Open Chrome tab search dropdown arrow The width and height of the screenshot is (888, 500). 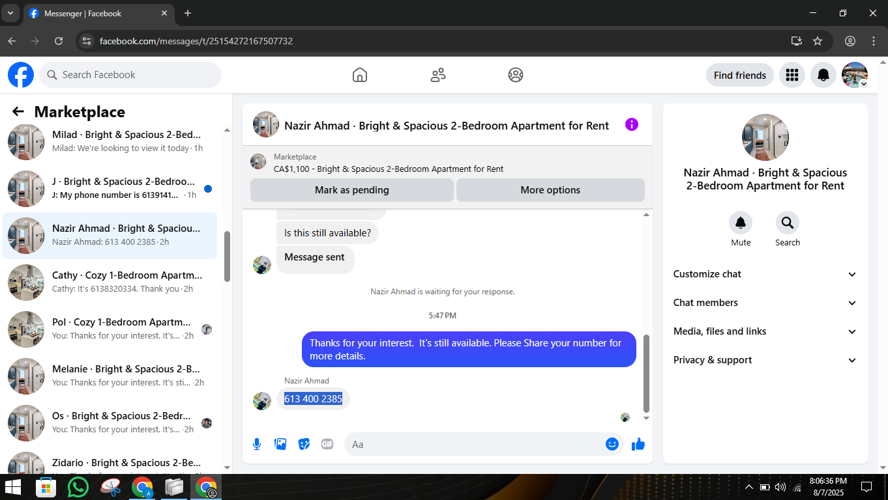10,13
